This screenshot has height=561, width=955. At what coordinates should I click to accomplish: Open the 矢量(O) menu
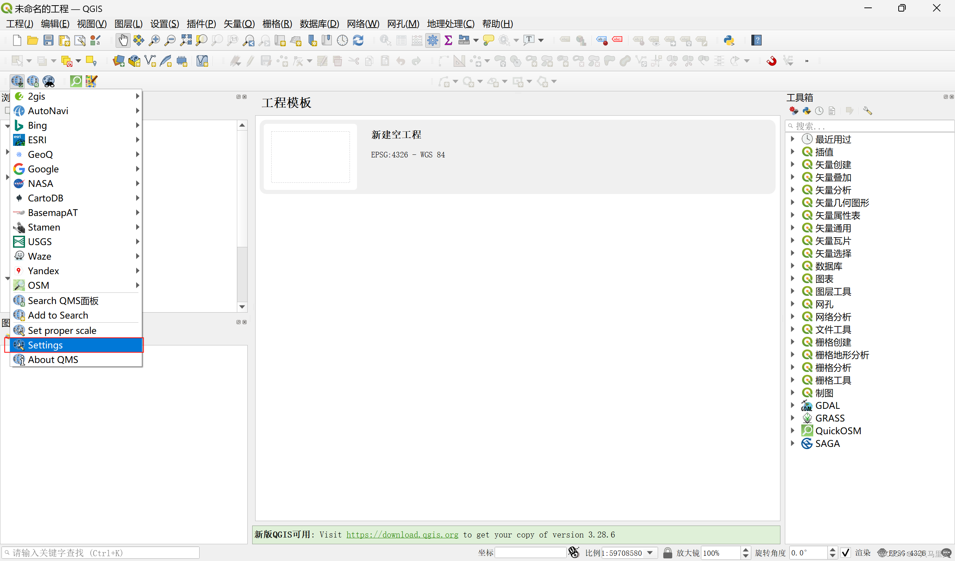pos(239,23)
